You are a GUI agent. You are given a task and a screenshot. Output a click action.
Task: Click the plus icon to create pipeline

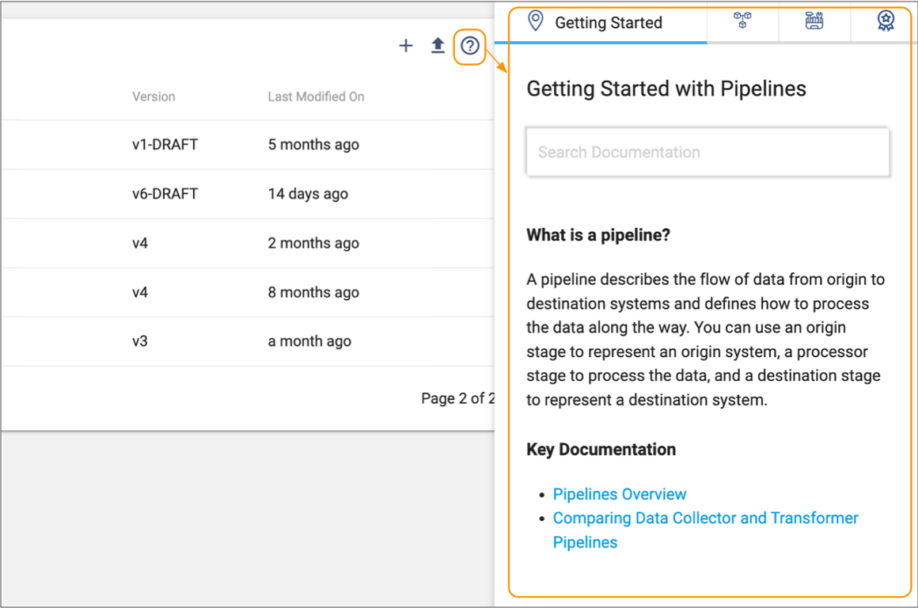click(406, 46)
